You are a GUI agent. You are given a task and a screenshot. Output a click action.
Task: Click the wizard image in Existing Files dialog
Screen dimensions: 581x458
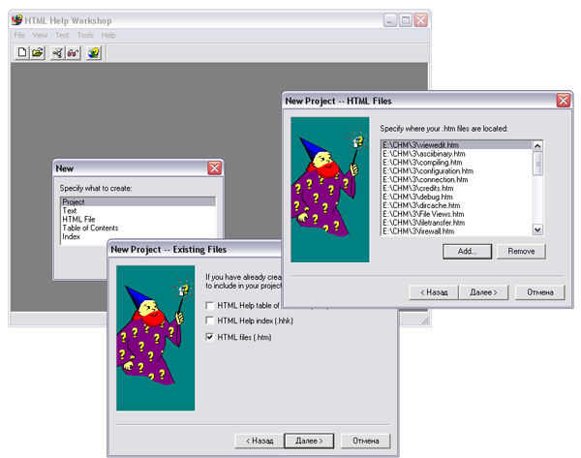(x=156, y=338)
